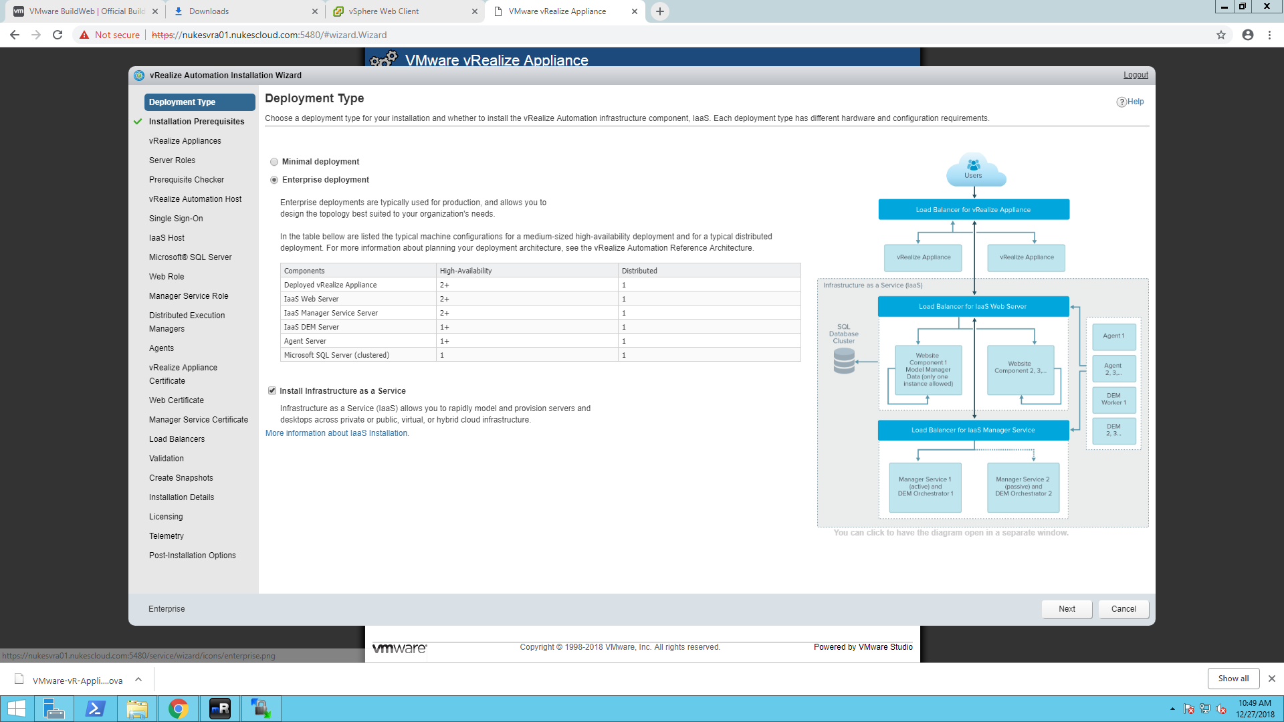This screenshot has height=722, width=1284.
Task: Open the Chrome profile account icon
Action: (1248, 35)
